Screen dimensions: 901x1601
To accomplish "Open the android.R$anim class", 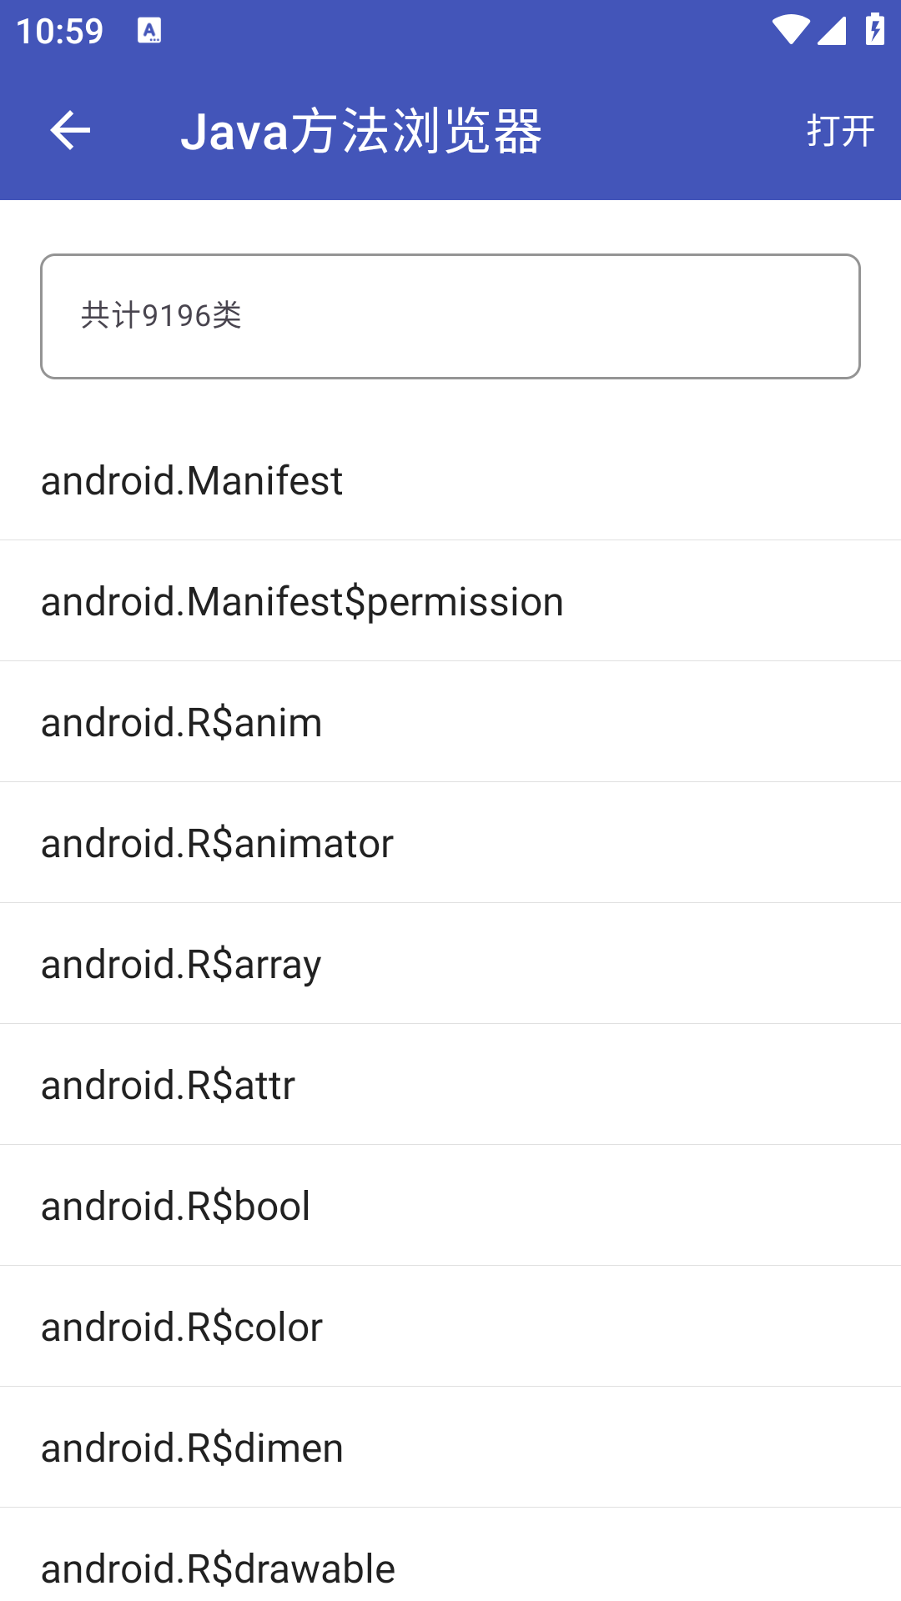I will (x=450, y=722).
